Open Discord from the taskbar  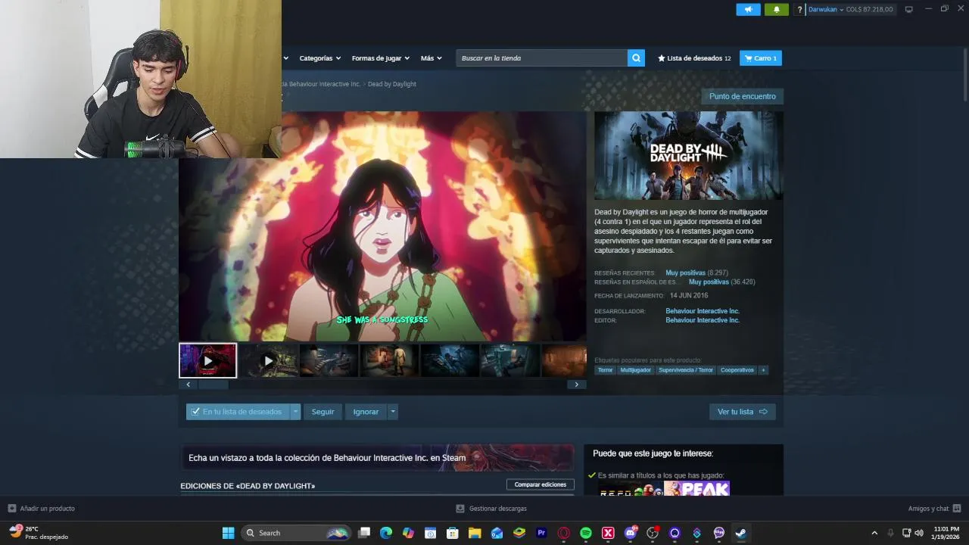tap(630, 533)
